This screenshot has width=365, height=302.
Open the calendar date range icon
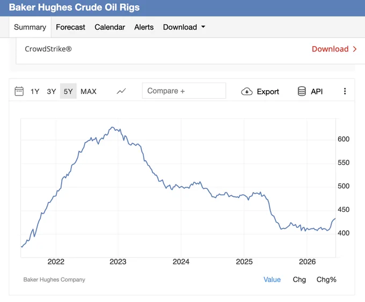click(x=19, y=91)
